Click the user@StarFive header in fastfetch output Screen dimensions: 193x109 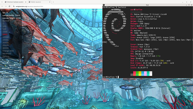(136, 10)
